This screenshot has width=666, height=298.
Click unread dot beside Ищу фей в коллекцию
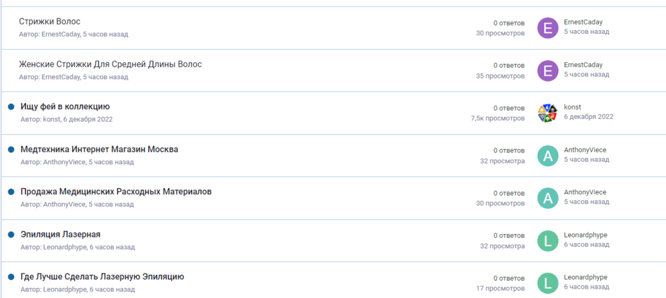[x=11, y=106]
